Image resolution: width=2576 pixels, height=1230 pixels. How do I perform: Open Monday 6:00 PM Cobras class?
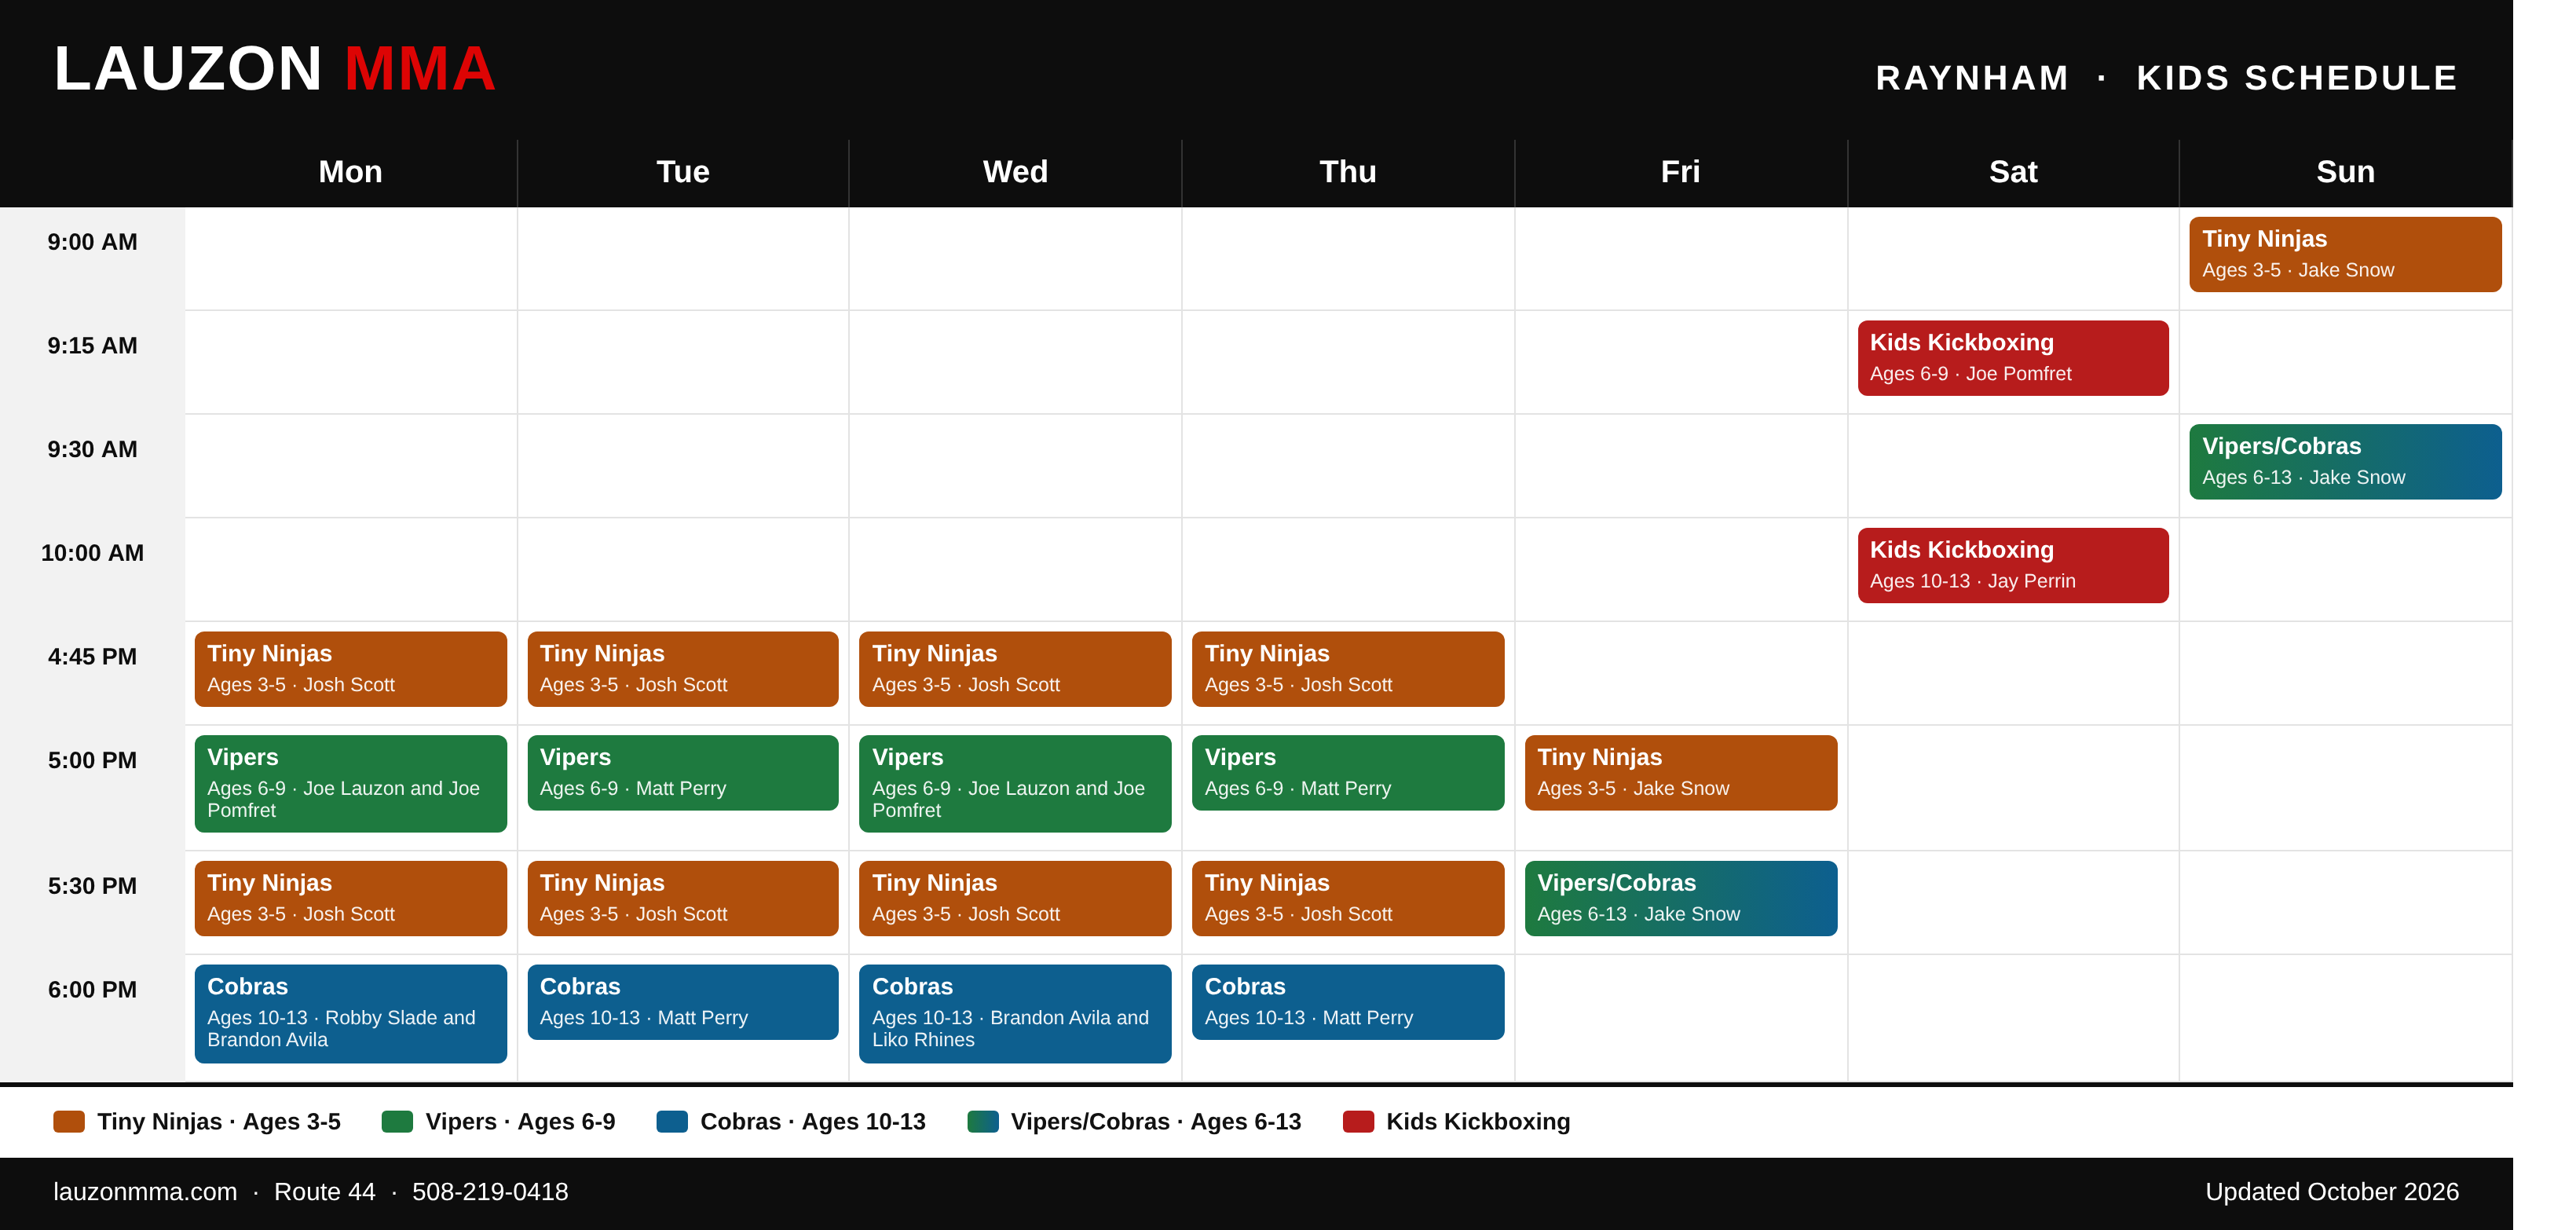(x=351, y=1014)
